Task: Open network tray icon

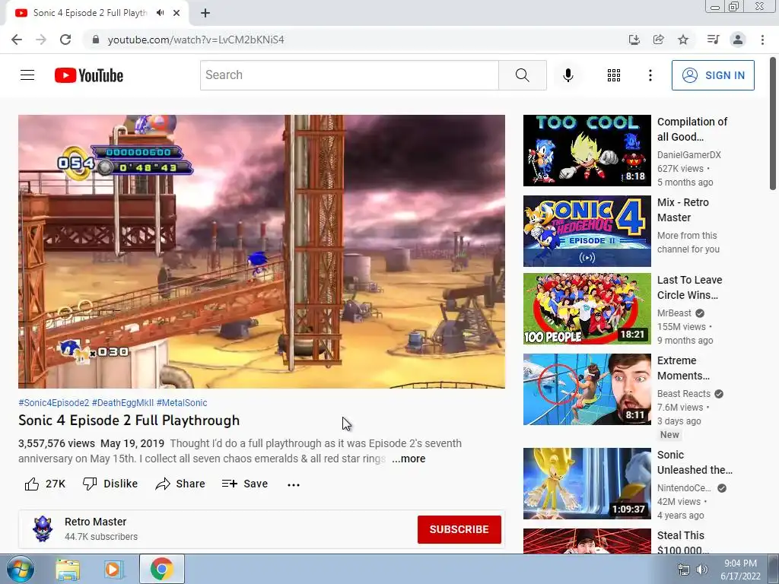Action: (x=684, y=570)
